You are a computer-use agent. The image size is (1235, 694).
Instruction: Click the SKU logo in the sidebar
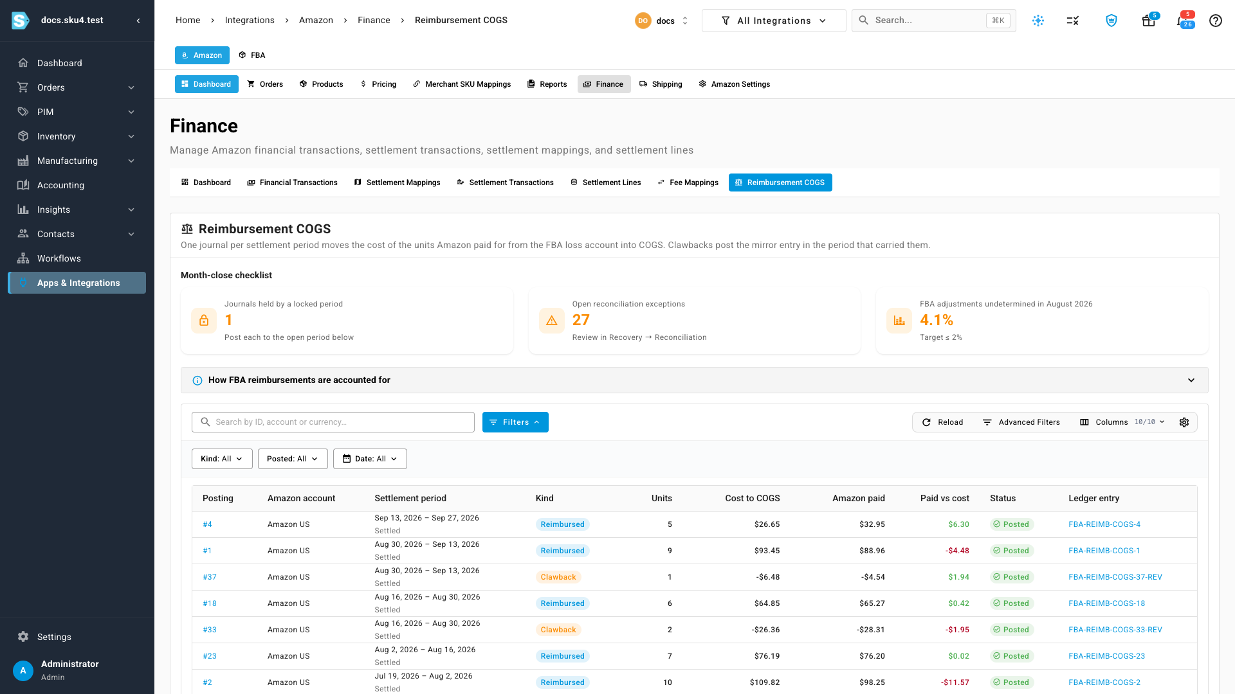(21, 21)
